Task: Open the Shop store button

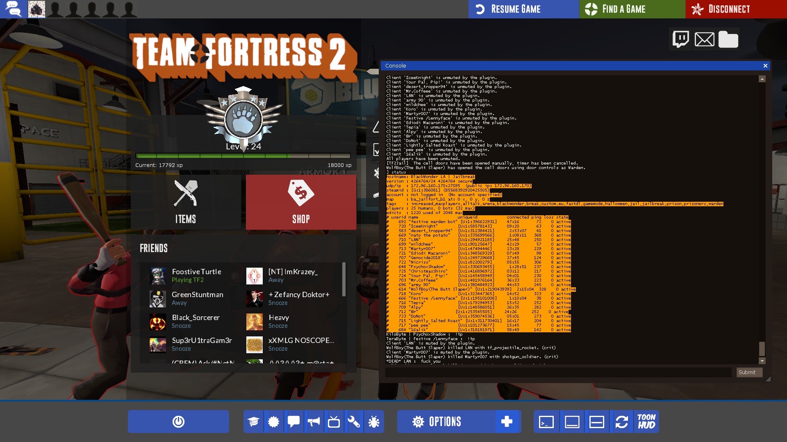Action: (x=301, y=202)
